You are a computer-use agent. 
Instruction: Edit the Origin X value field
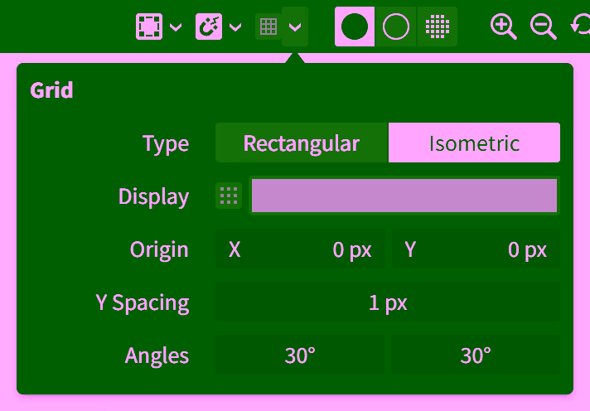coord(300,249)
